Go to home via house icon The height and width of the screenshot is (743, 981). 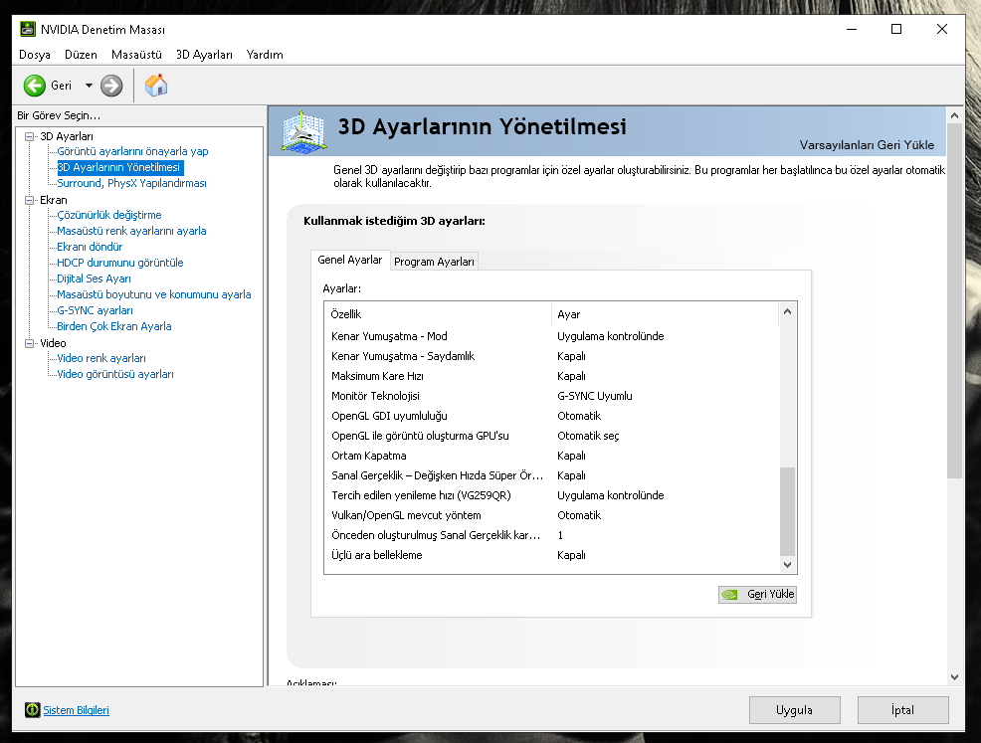pos(156,86)
